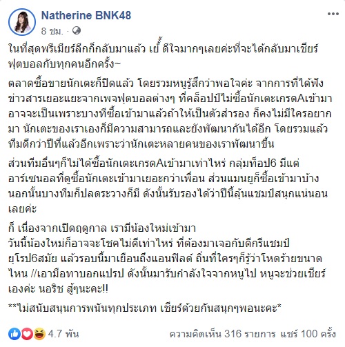Click the opening paragraph starting 'ในที่สุดพรีเมียร์ลีก'
The height and width of the screenshot is (347, 345).
point(163,57)
